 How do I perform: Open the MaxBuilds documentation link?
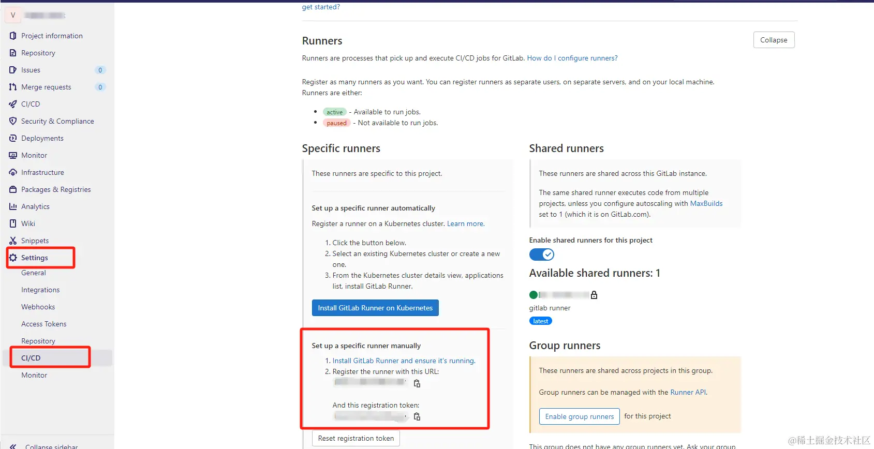click(706, 203)
